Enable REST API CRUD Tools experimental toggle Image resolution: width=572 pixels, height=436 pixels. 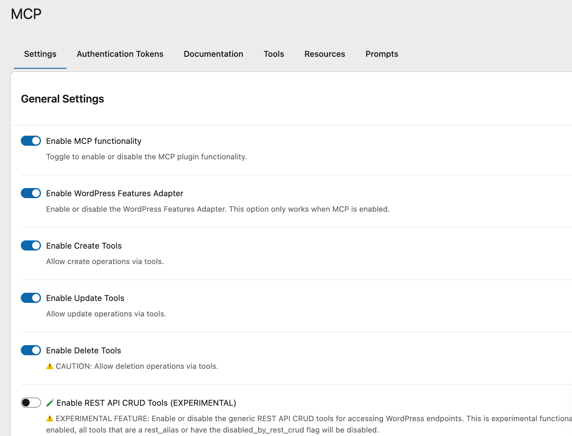click(x=31, y=403)
